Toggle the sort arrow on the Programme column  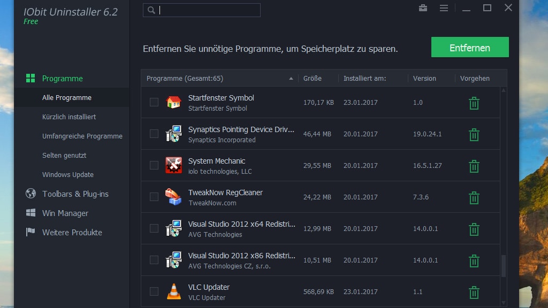(x=291, y=78)
